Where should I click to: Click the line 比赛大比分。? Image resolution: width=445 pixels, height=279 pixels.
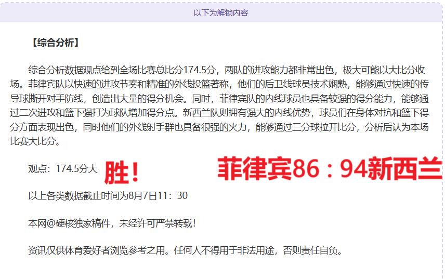point(35,141)
